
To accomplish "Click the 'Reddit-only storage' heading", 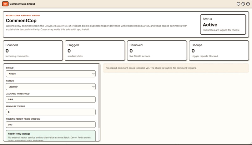I will [19, 134].
